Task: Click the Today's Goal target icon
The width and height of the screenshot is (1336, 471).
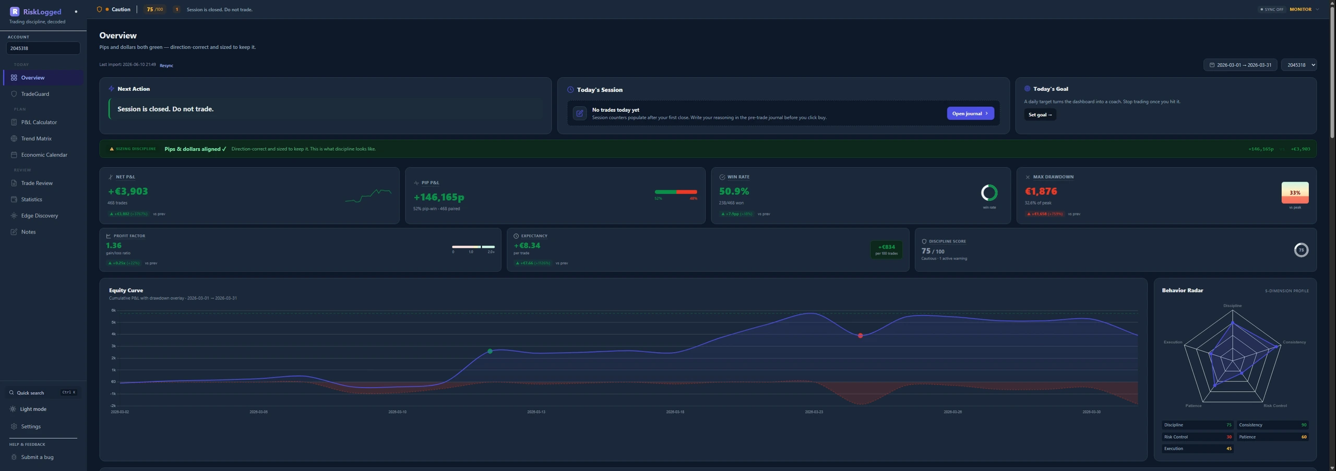Action: (1027, 89)
